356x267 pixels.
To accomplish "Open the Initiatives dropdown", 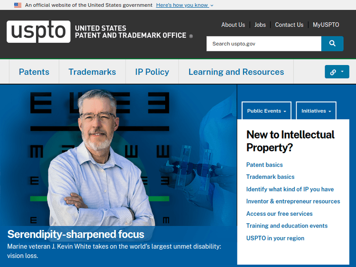I will pos(316,110).
